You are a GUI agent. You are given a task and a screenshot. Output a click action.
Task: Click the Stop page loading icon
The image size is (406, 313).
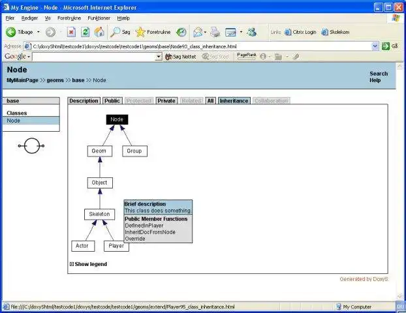point(71,32)
